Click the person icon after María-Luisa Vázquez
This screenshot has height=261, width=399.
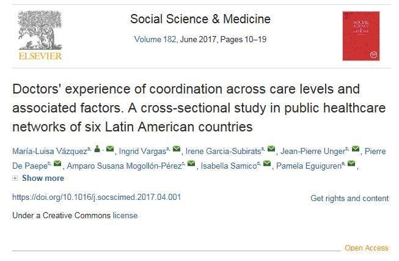click(97, 149)
